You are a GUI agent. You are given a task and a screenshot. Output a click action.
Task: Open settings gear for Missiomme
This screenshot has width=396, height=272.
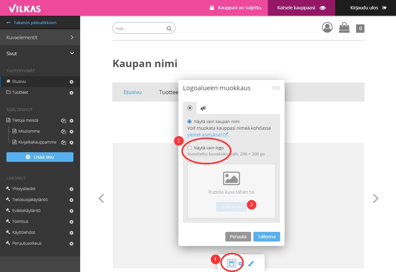click(71, 132)
